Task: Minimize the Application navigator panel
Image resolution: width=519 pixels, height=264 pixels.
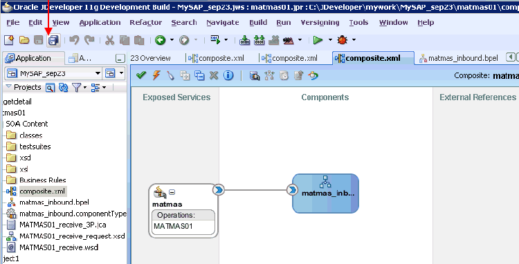Action: coord(120,59)
